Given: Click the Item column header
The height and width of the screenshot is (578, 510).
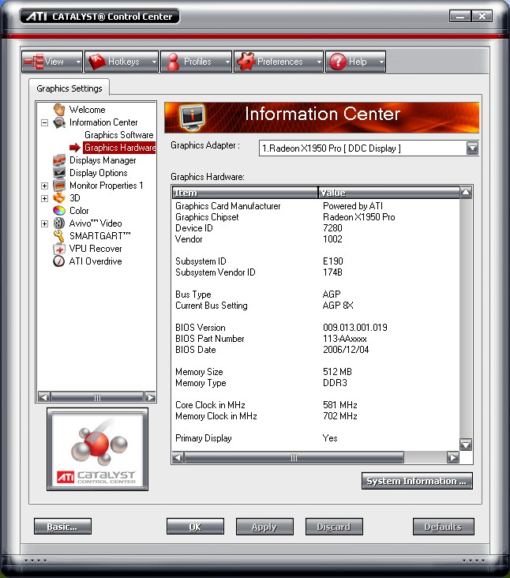Looking at the screenshot, I should coord(245,193).
